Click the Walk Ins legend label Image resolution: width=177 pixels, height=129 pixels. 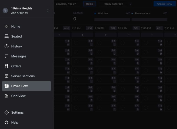tap(103, 13)
